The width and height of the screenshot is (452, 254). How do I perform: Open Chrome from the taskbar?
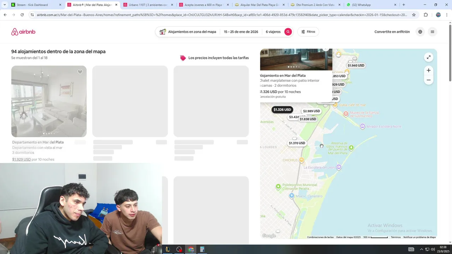pyautogui.click(x=191, y=249)
